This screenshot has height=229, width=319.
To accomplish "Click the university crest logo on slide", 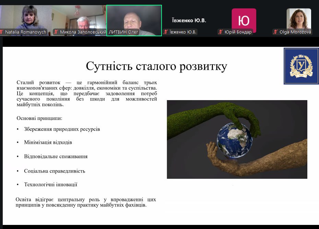I will pyautogui.click(x=301, y=66).
